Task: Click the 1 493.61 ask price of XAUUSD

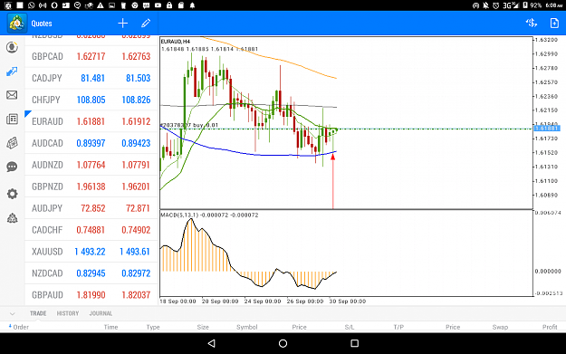Action: pos(135,252)
